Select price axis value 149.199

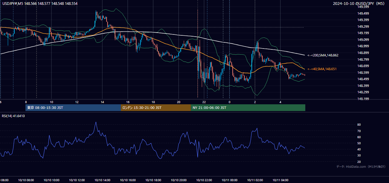tap(363, 33)
